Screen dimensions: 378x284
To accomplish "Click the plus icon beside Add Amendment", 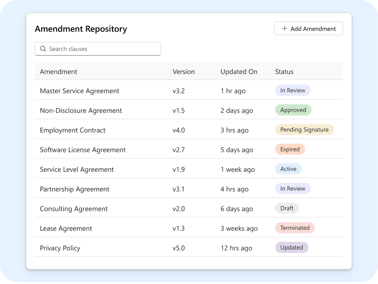I will click(284, 29).
